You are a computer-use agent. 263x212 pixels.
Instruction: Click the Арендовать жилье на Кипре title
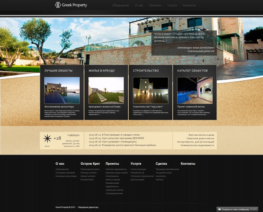tap(104, 107)
